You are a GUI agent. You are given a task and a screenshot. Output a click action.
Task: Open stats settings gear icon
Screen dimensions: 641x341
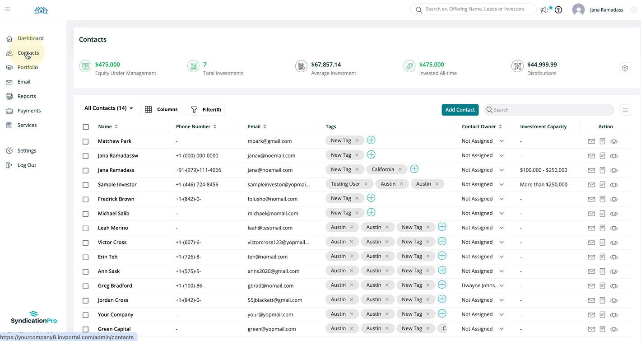coord(625,68)
